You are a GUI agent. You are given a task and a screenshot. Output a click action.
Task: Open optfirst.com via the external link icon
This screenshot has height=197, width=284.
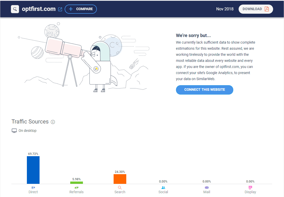[x=60, y=9]
